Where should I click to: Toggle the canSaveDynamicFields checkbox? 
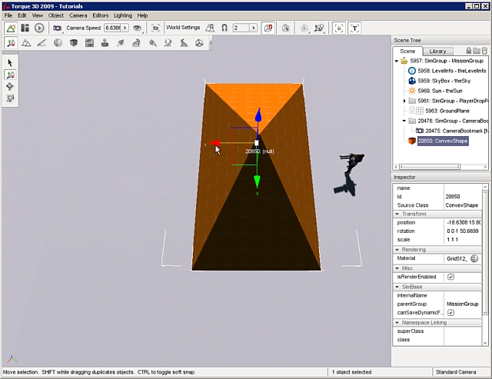450,313
